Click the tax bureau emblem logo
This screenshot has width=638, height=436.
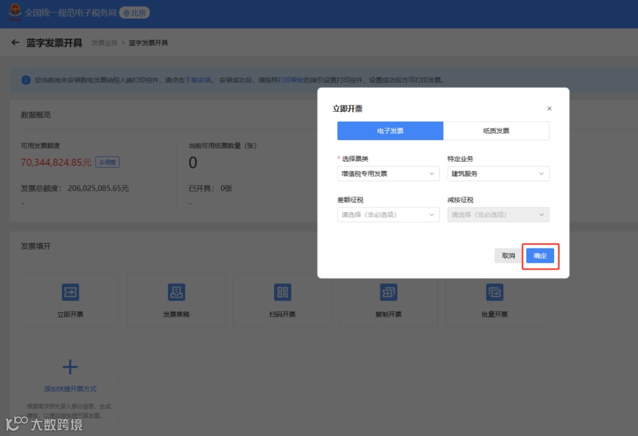coord(15,12)
